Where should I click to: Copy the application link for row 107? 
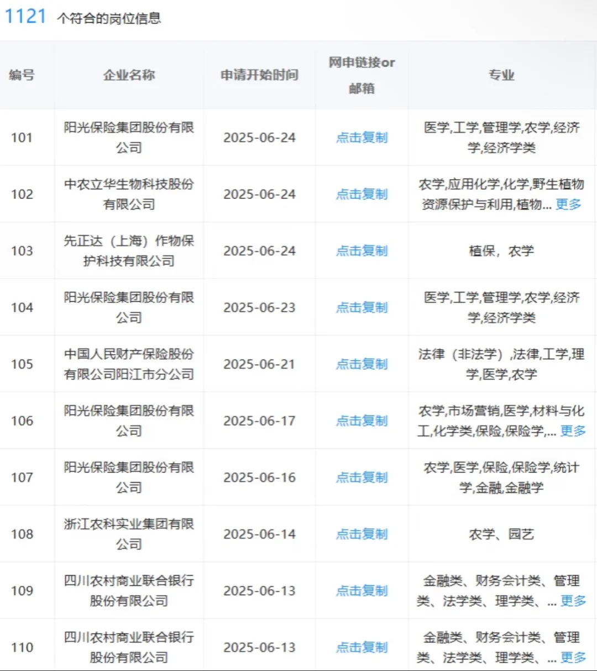[362, 478]
